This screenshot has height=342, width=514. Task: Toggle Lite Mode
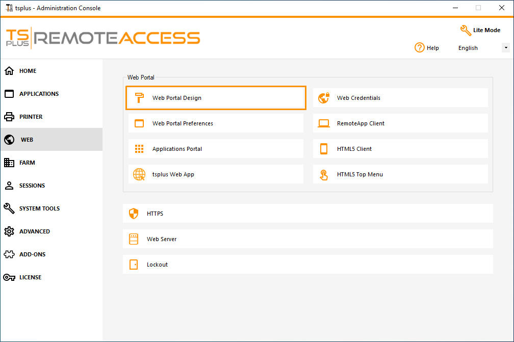pyautogui.click(x=479, y=30)
